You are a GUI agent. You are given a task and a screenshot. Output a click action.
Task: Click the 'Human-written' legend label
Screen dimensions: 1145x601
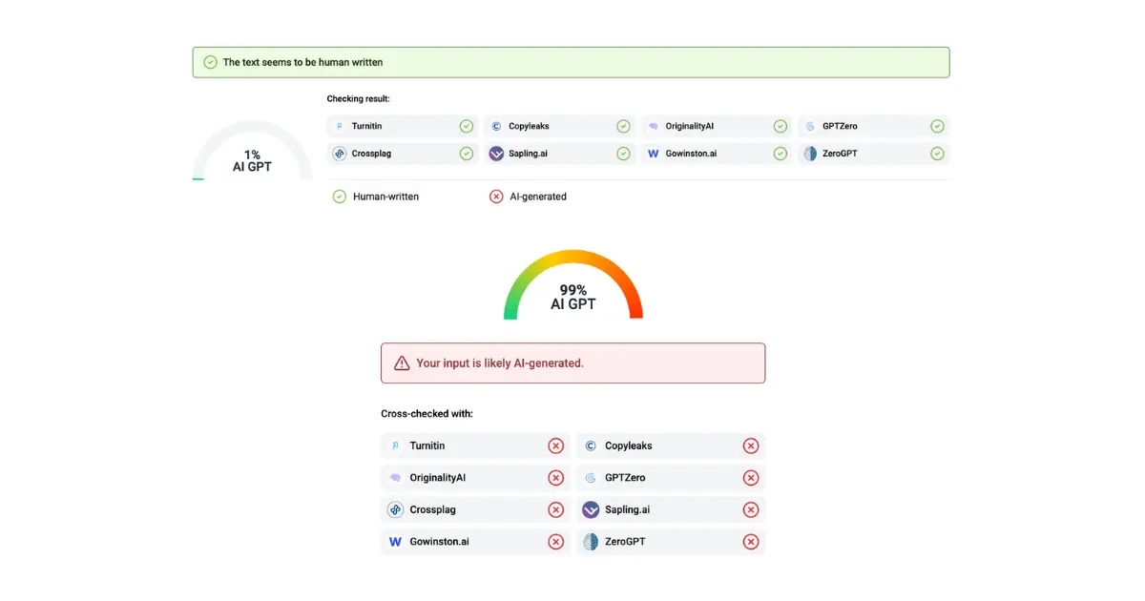click(x=385, y=197)
